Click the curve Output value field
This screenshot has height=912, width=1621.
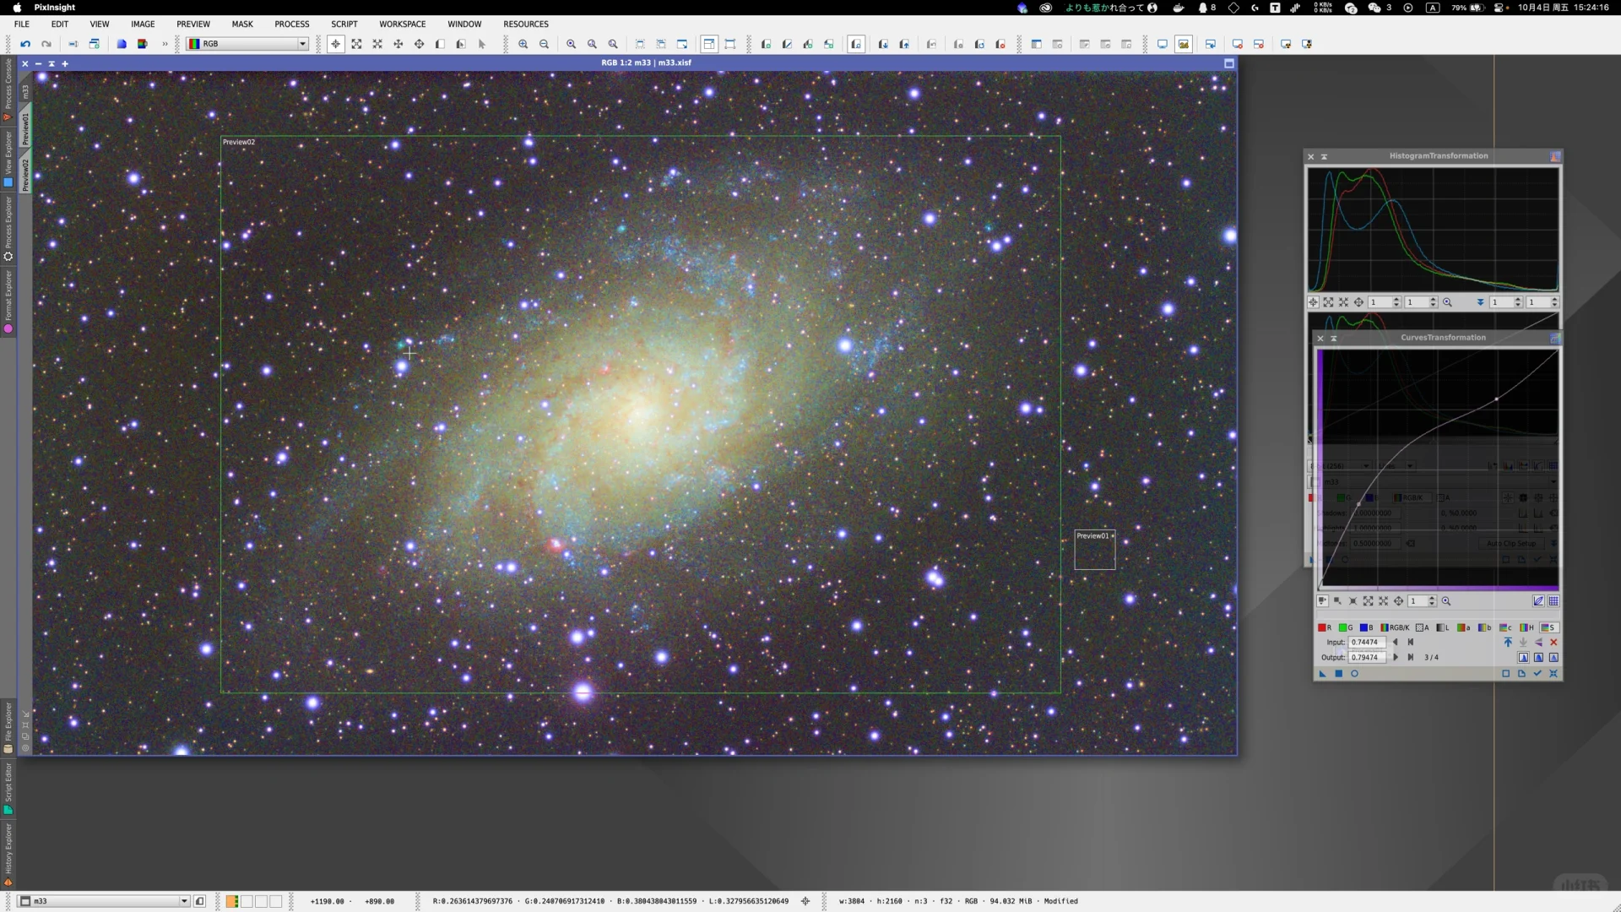click(1367, 657)
